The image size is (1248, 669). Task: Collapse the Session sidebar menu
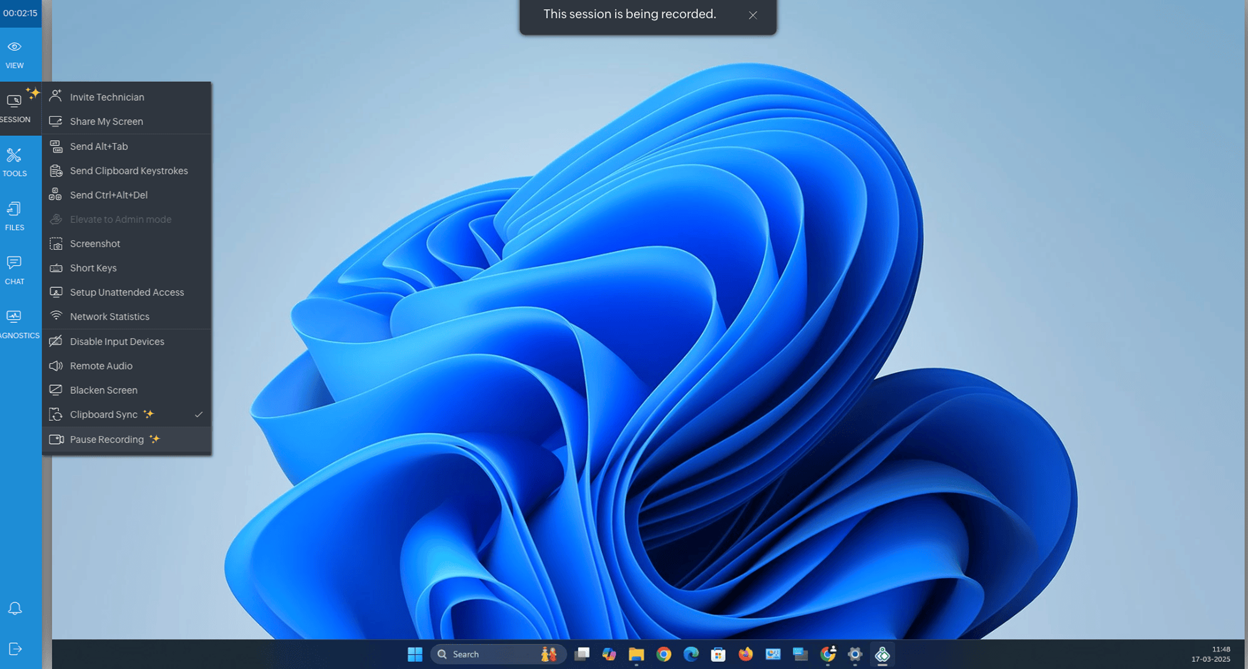coord(15,108)
